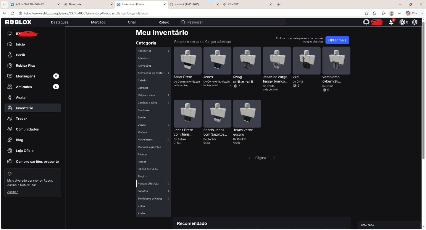
Task: Click the Pesquisar search field
Action: point(233,22)
